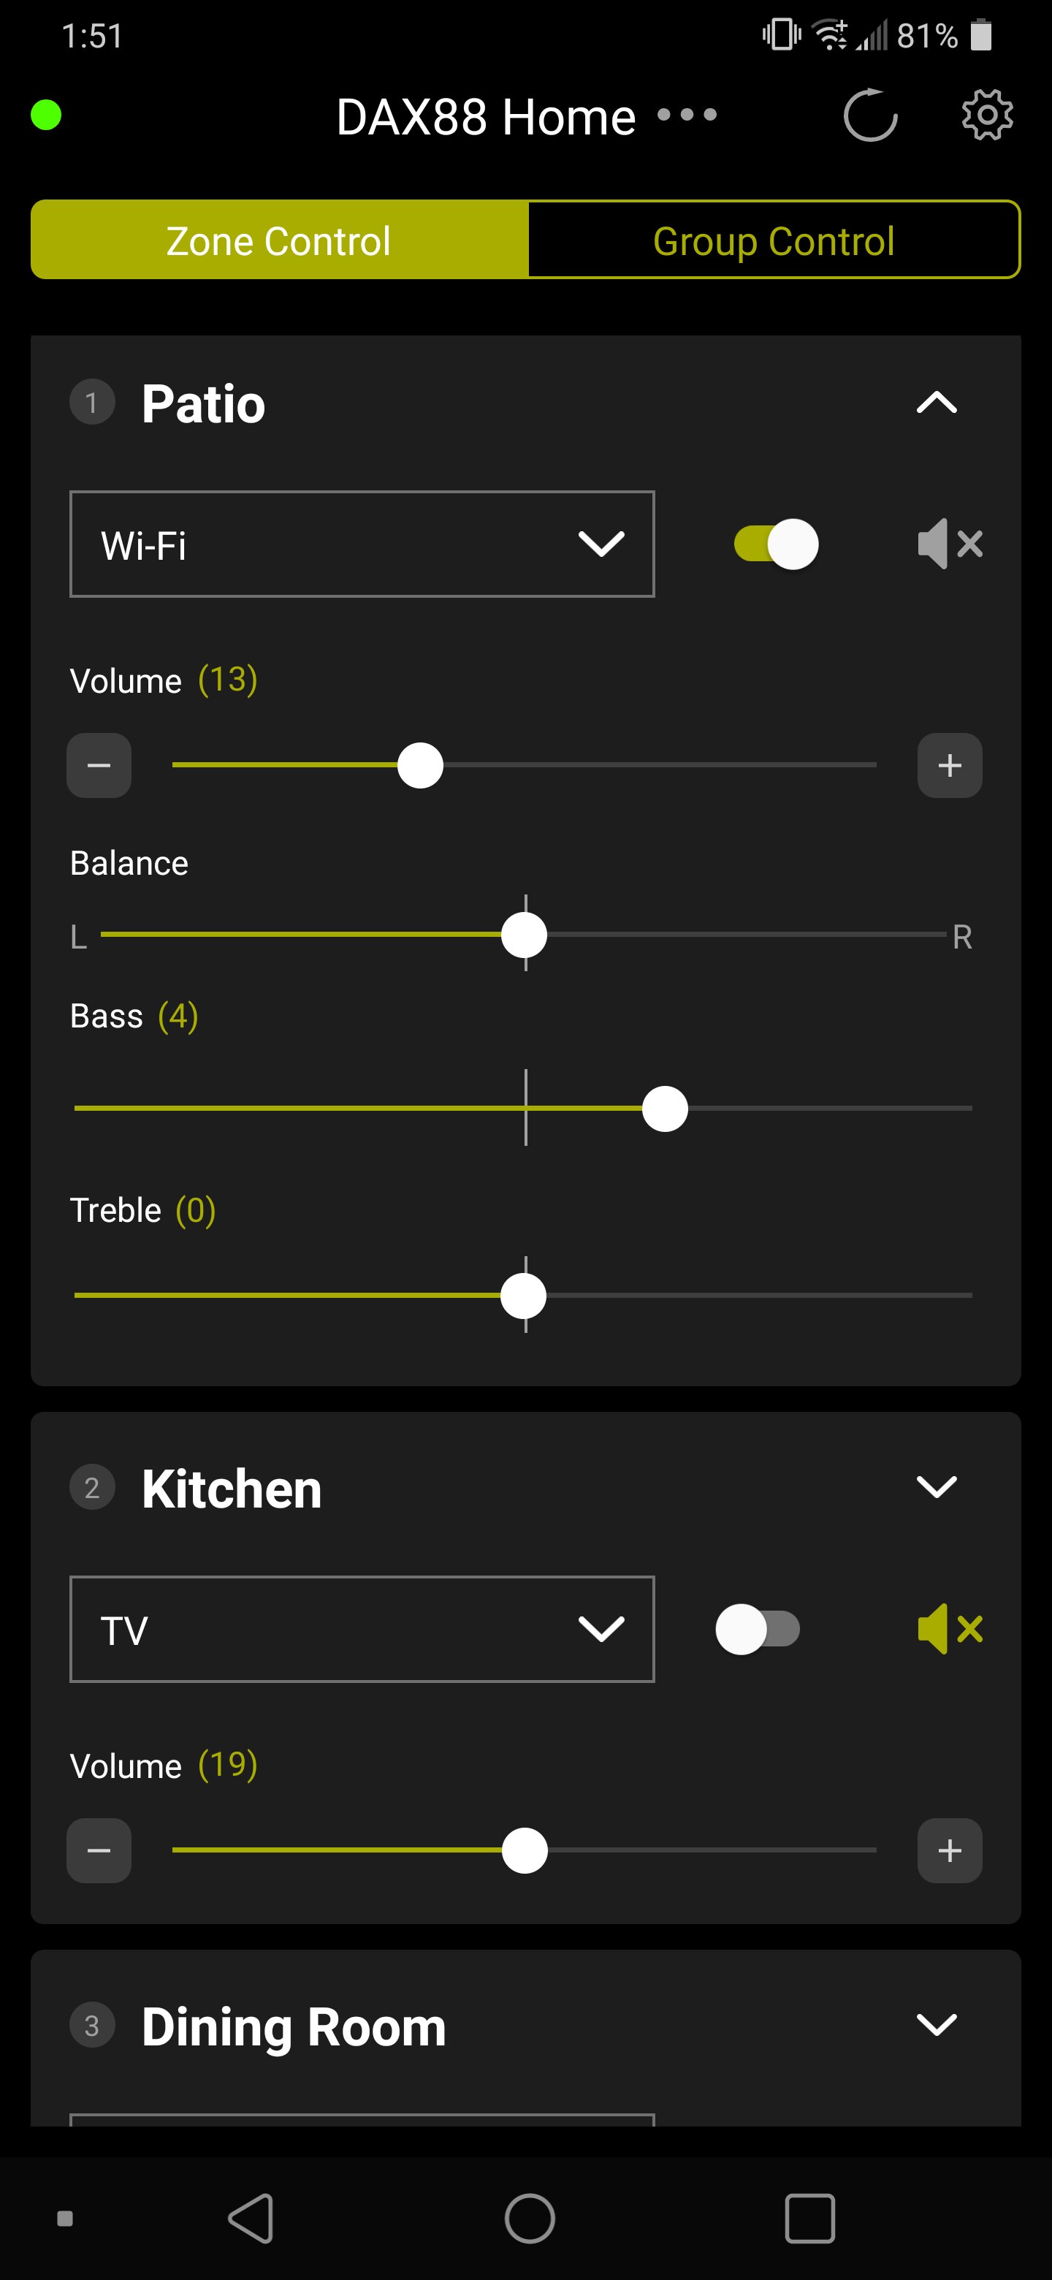Screen dimensions: 1052x2280
Task: Select the Zone Control tab
Action: click(x=278, y=240)
